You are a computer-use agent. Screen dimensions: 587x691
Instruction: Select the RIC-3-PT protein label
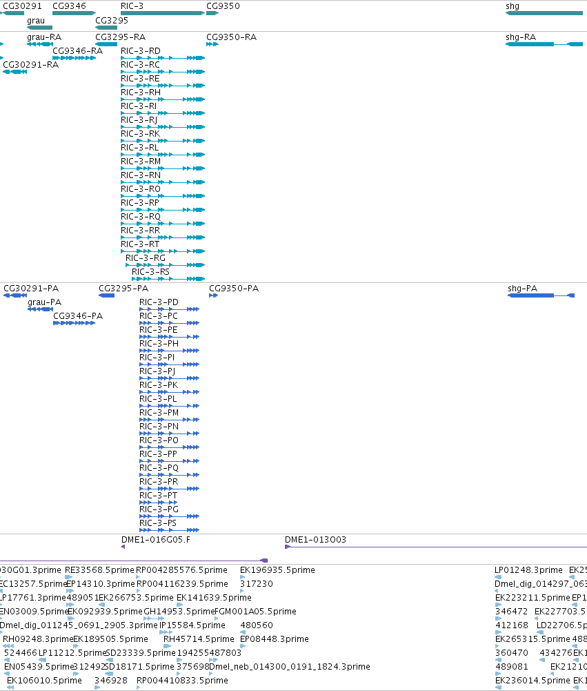159,496
